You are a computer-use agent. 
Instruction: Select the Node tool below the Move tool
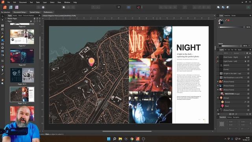pyautogui.click(x=2, y=20)
